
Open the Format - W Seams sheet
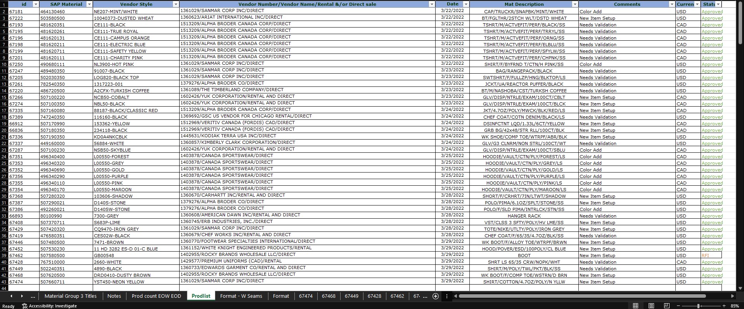pos(241,296)
